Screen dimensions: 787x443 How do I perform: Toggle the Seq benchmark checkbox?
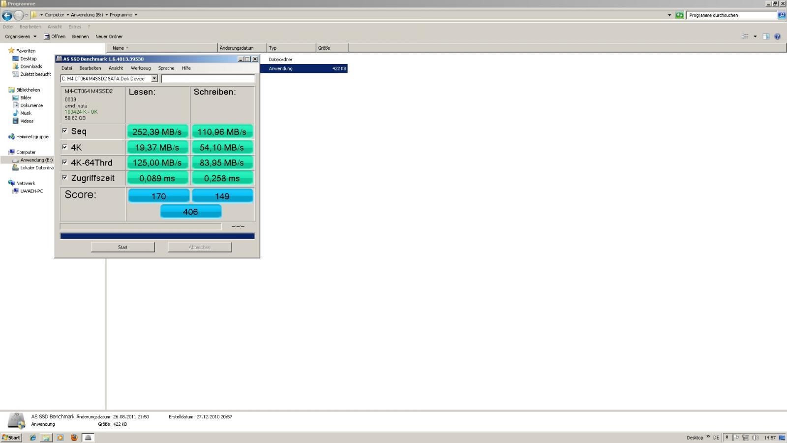click(64, 131)
